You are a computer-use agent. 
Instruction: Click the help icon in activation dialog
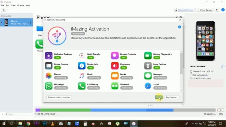pyautogui.click(x=179, y=27)
